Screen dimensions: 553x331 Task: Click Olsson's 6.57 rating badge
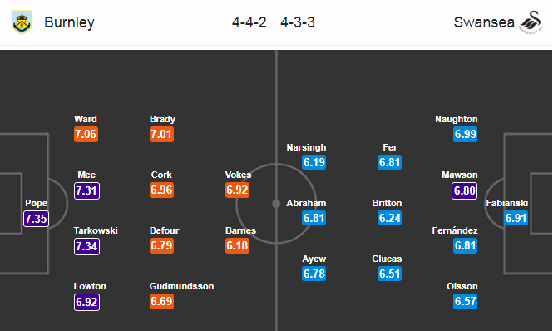[465, 301]
